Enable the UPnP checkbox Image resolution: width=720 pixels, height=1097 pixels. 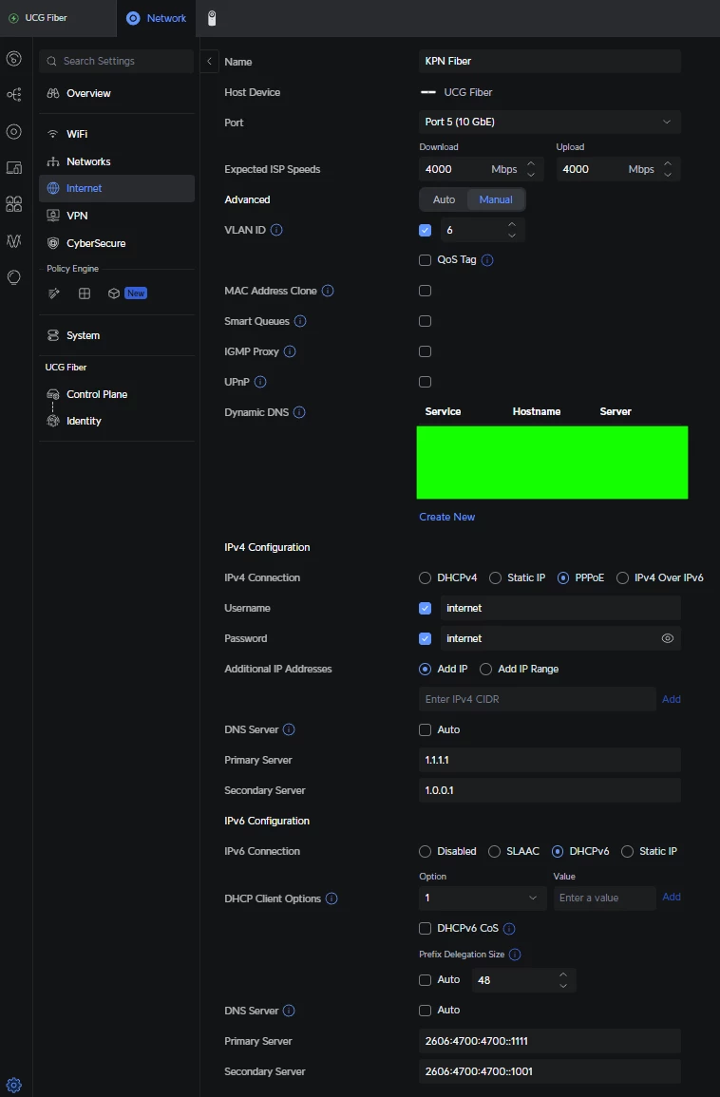pos(426,382)
